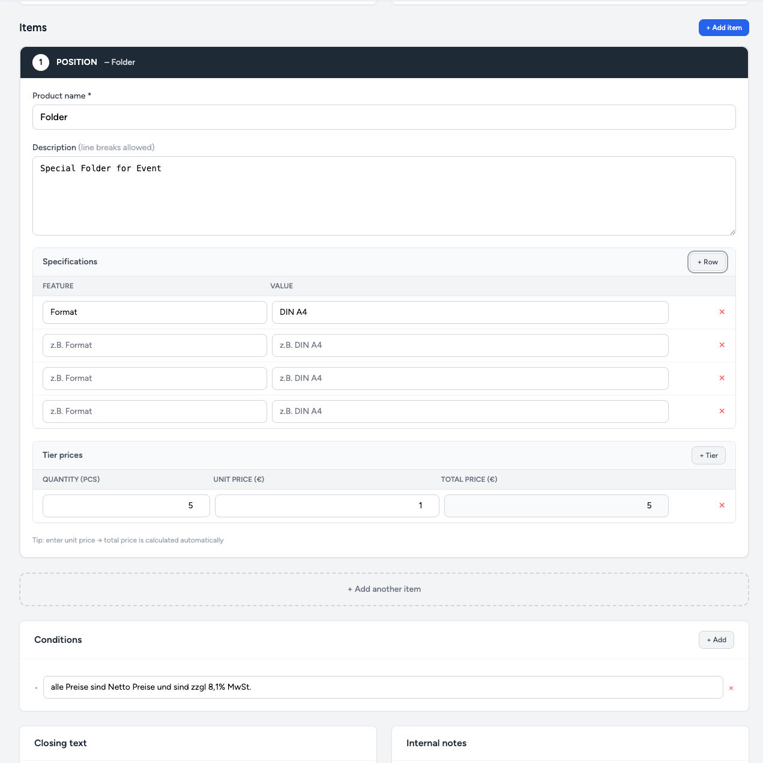This screenshot has height=763, width=763.
Task: Remove the second specification row
Action: (x=722, y=345)
